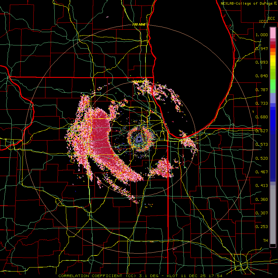Click the 0.680 scale value

(262, 117)
